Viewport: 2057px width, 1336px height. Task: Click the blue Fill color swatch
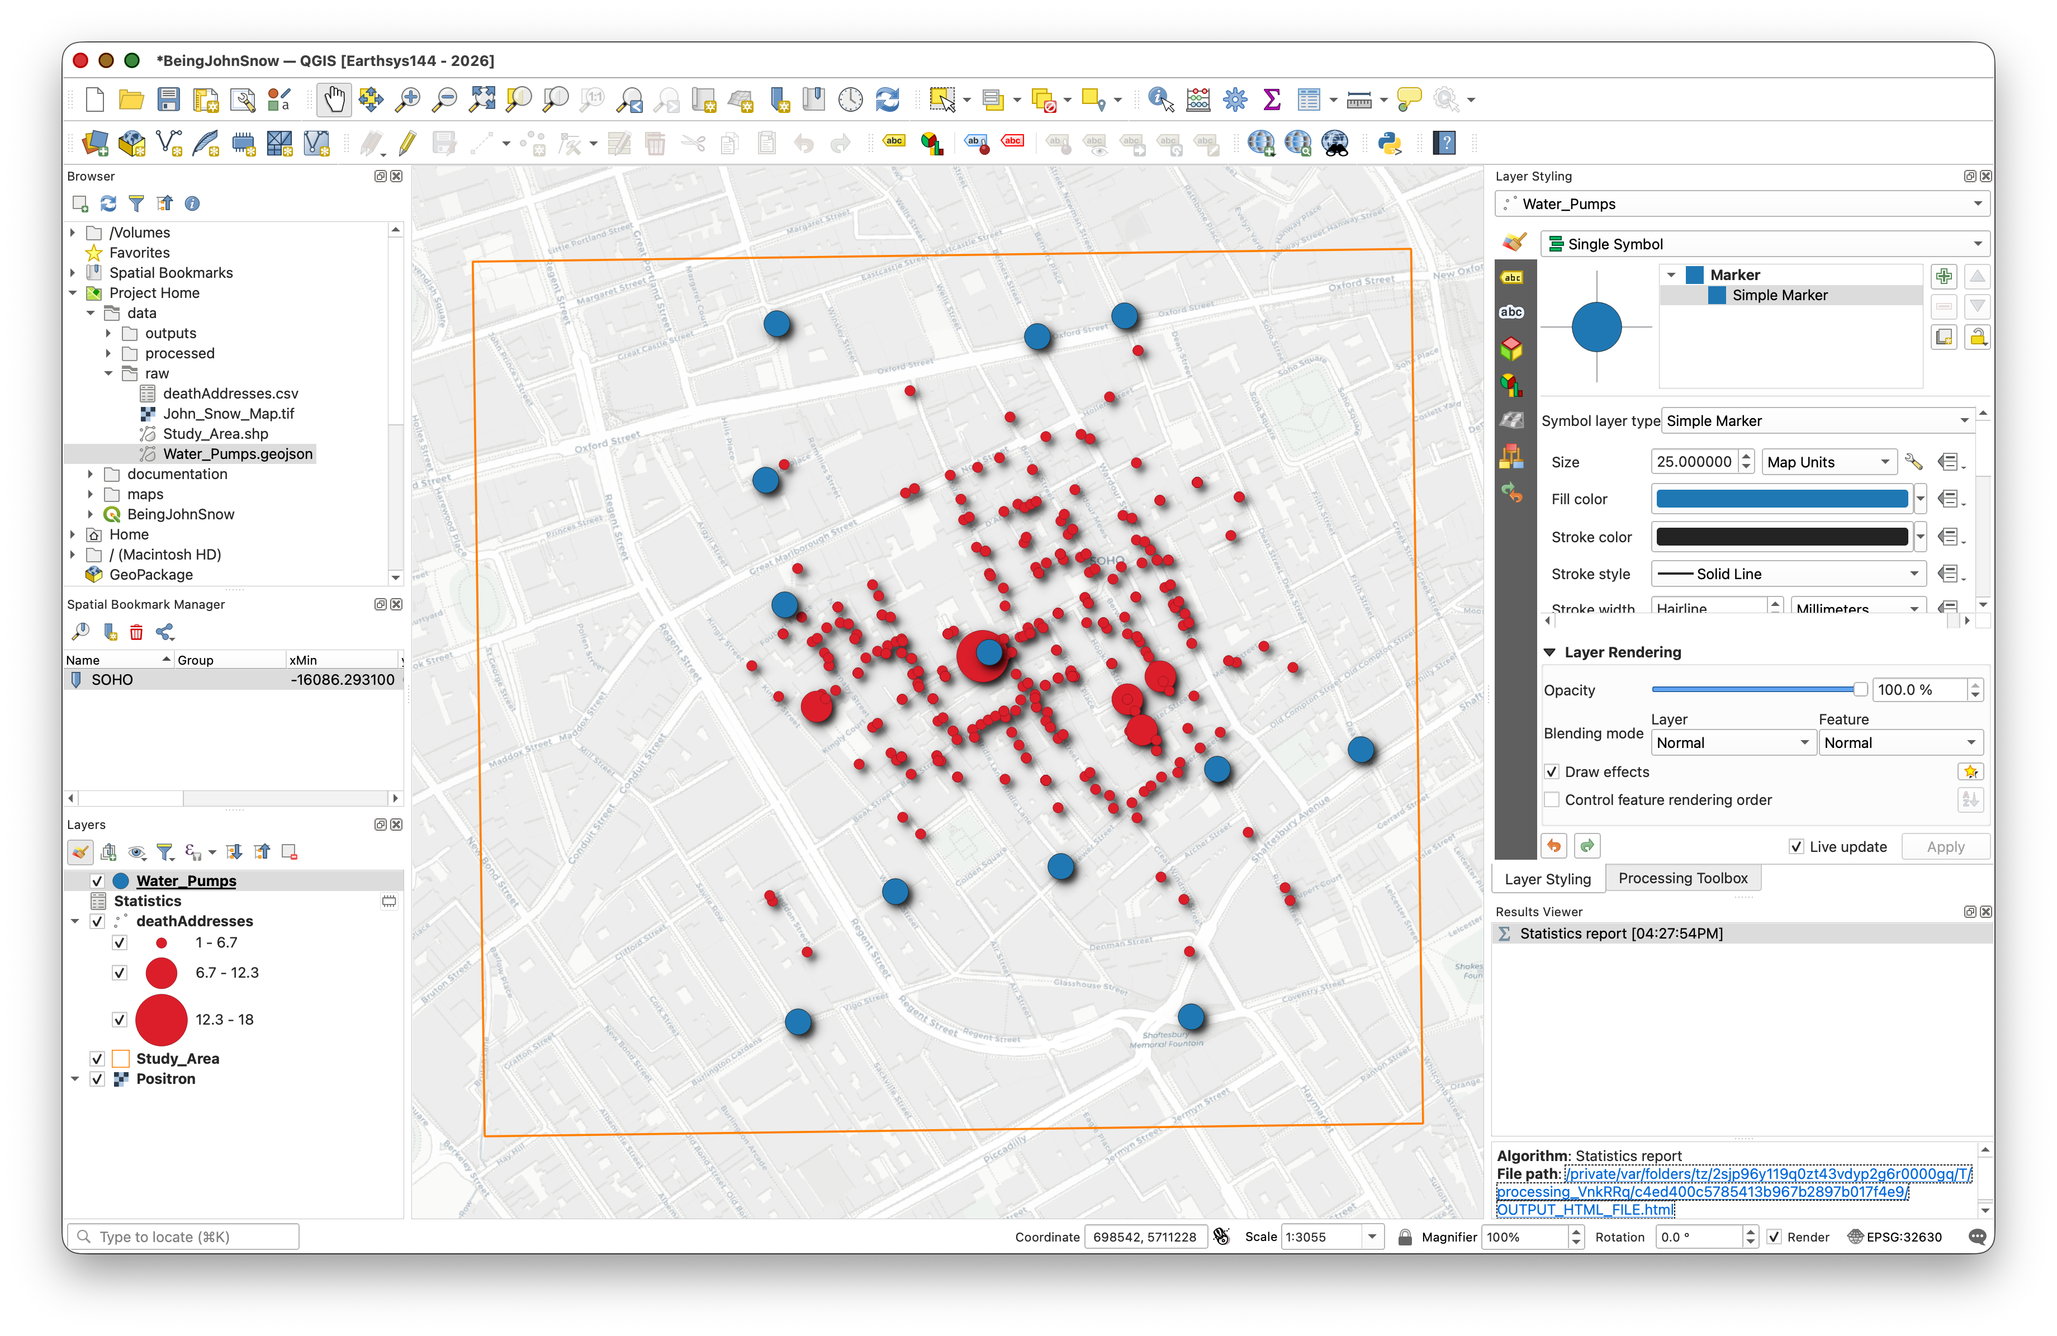[1781, 500]
